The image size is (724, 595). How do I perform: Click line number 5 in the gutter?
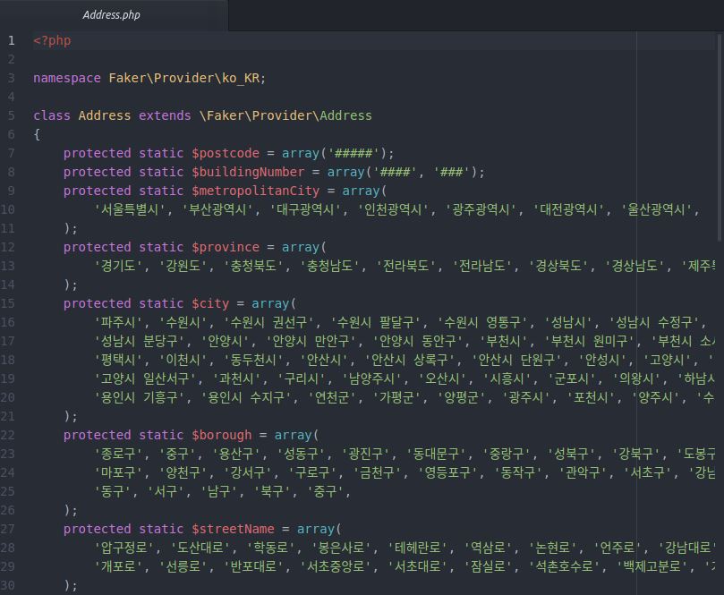pyautogui.click(x=12, y=115)
